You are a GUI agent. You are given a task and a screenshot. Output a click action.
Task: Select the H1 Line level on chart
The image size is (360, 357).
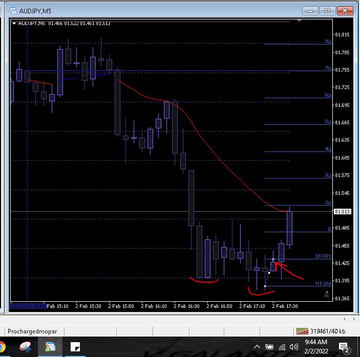point(323,283)
